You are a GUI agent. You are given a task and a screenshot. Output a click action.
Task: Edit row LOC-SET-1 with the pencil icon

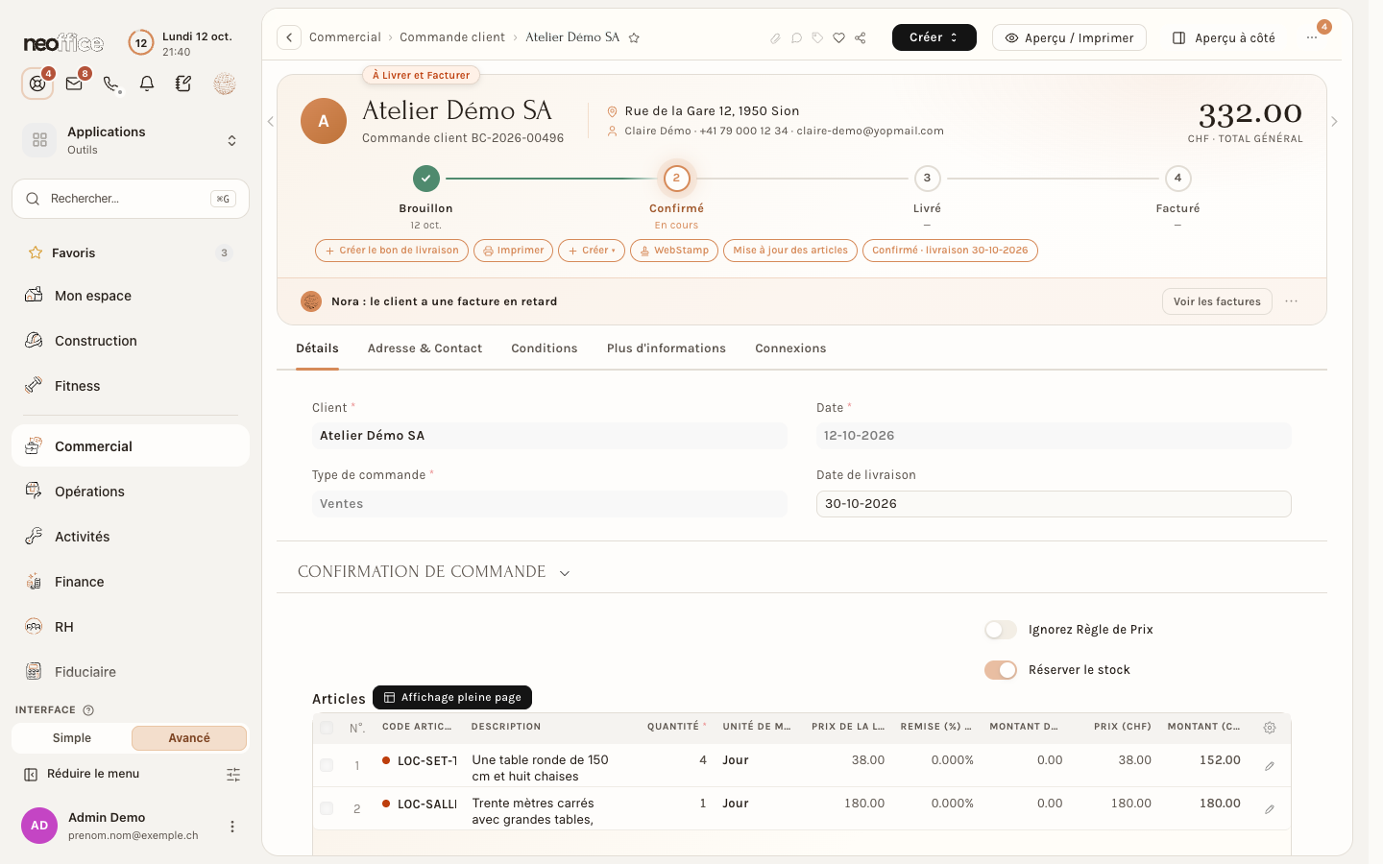click(1270, 766)
